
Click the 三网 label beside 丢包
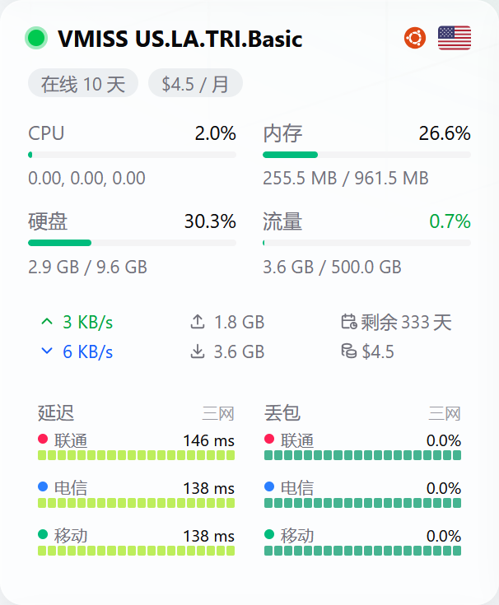[x=445, y=413]
